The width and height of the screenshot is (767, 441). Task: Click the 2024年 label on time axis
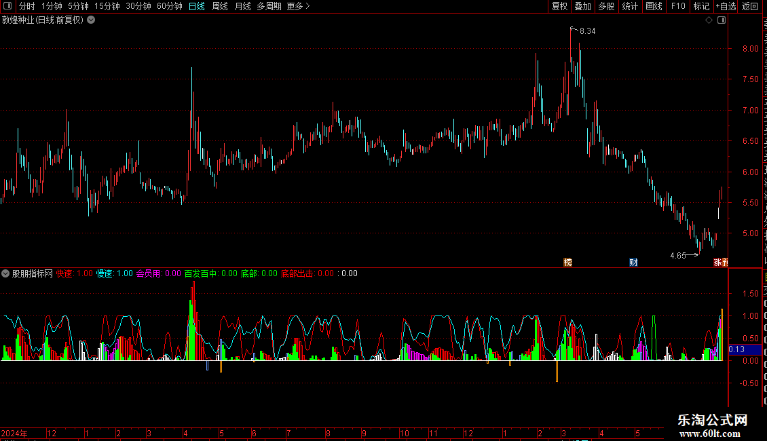pos(14,433)
